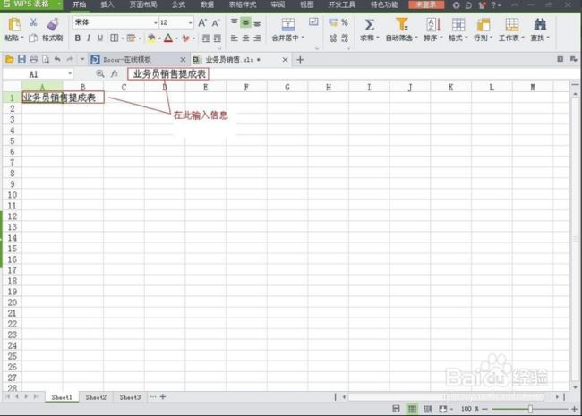The width and height of the screenshot is (582, 416).
Task: Click the Rows and Columns (行列) icon
Action: (484, 25)
